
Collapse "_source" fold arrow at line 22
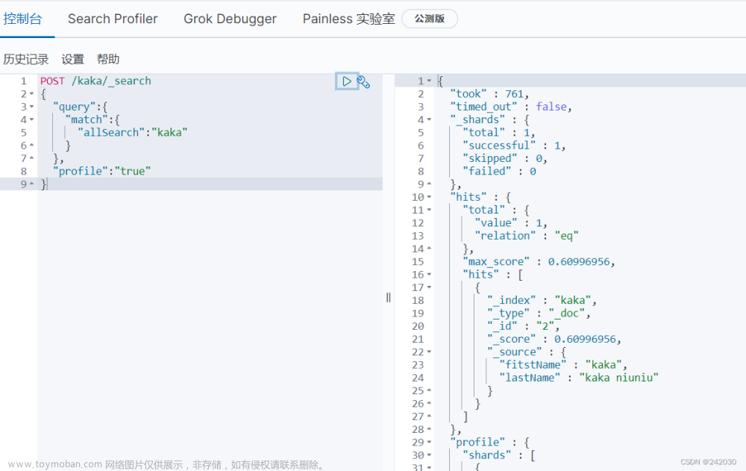pos(429,352)
